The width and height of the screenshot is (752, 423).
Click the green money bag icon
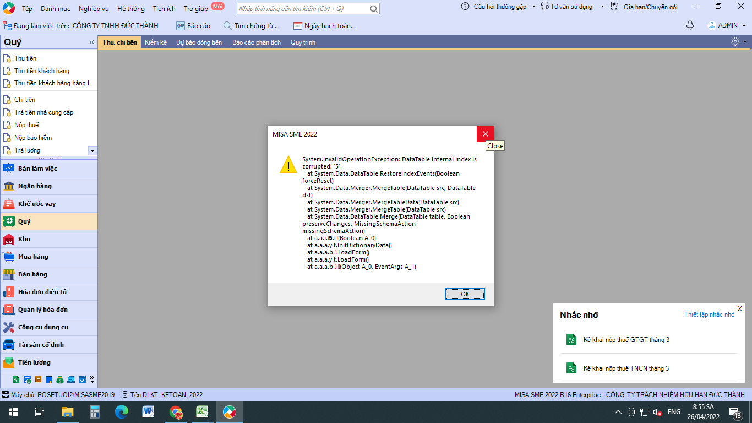coord(60,379)
